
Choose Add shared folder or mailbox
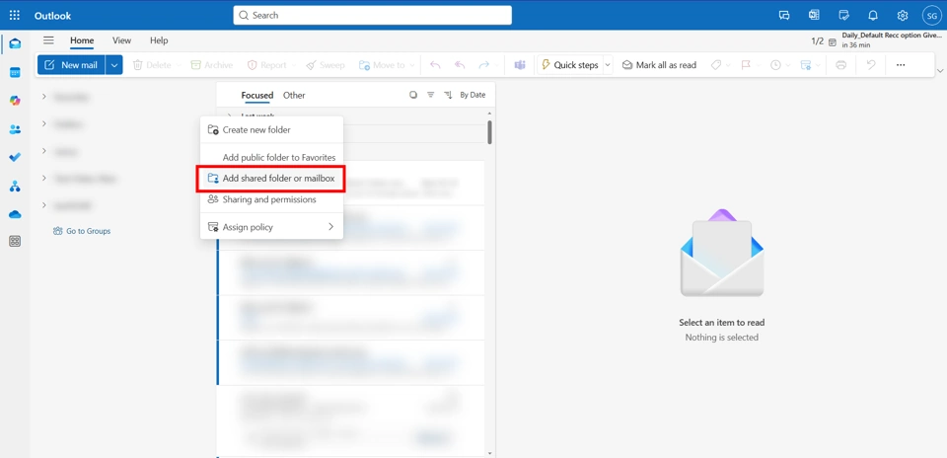point(272,179)
